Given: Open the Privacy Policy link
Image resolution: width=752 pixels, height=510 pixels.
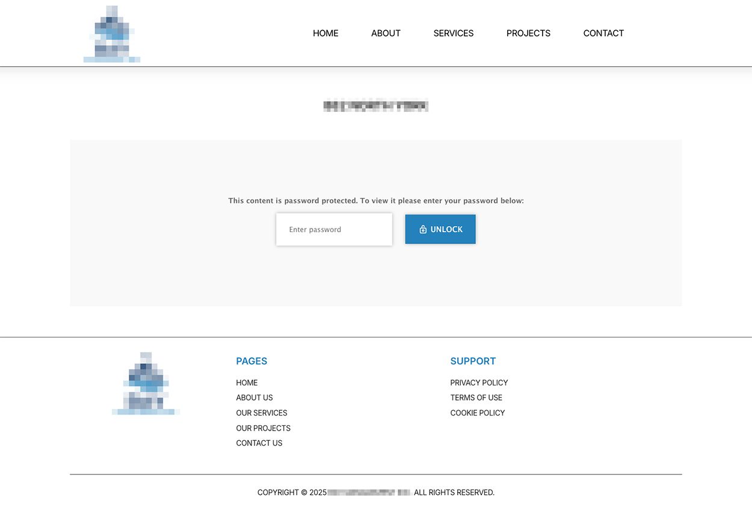Looking at the screenshot, I should tap(479, 382).
